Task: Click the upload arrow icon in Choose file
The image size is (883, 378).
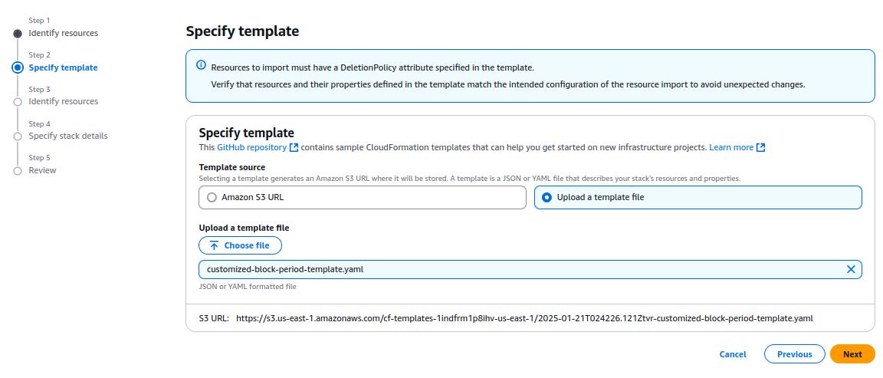Action: (x=214, y=245)
